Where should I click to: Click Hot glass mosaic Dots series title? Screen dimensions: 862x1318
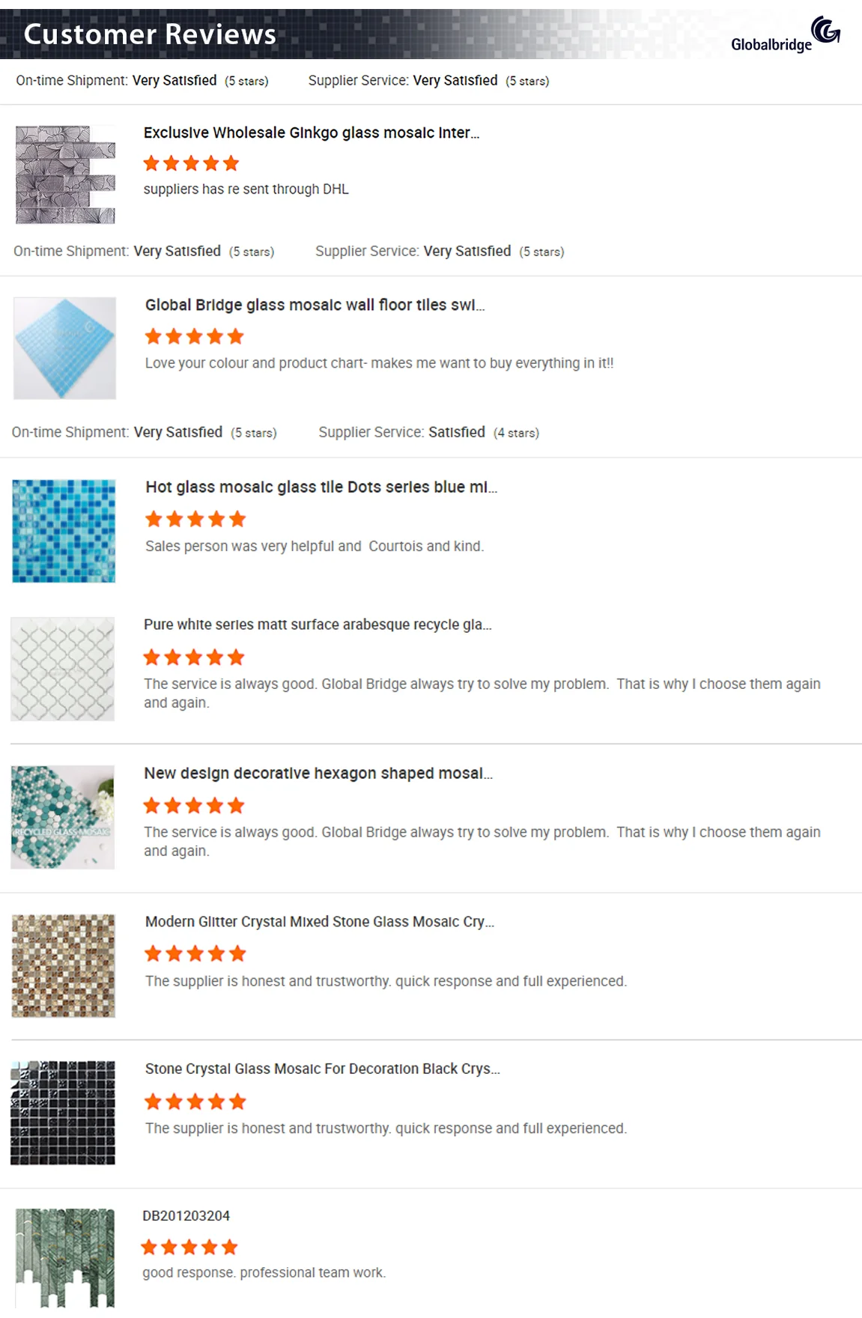pyautogui.click(x=321, y=487)
